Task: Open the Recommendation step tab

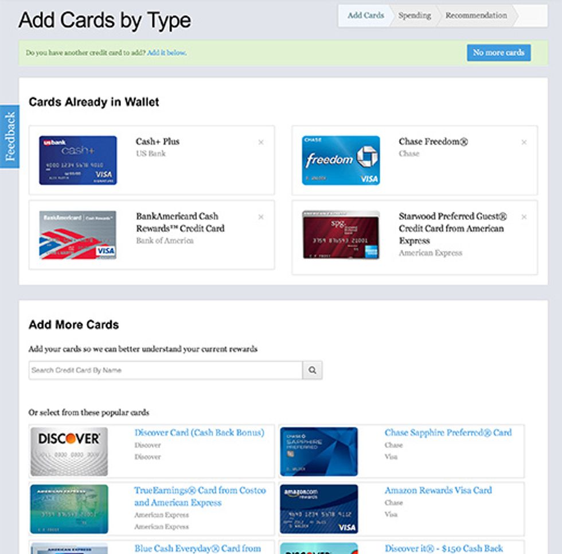Action: 477,16
